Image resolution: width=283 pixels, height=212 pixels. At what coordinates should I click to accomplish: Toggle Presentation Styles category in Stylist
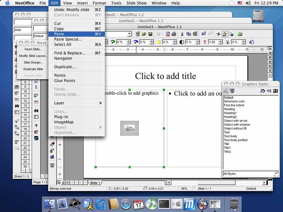click(232, 91)
